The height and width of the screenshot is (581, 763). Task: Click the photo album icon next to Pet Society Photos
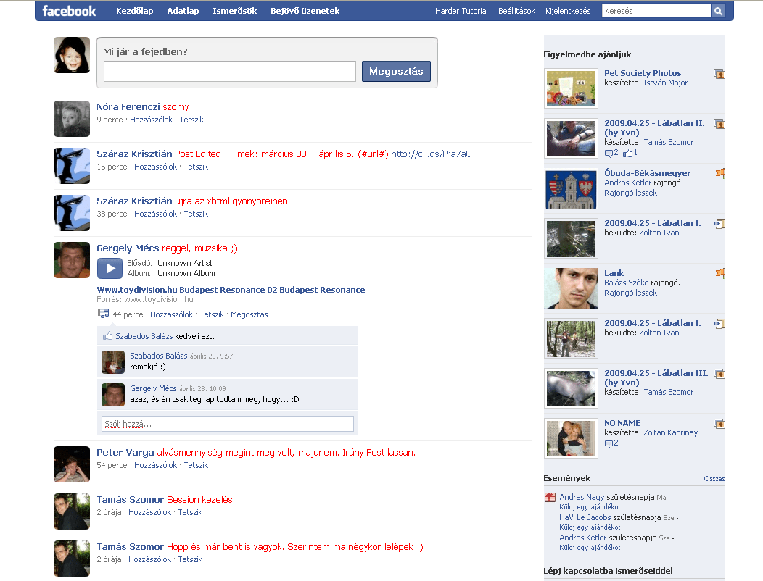[719, 73]
